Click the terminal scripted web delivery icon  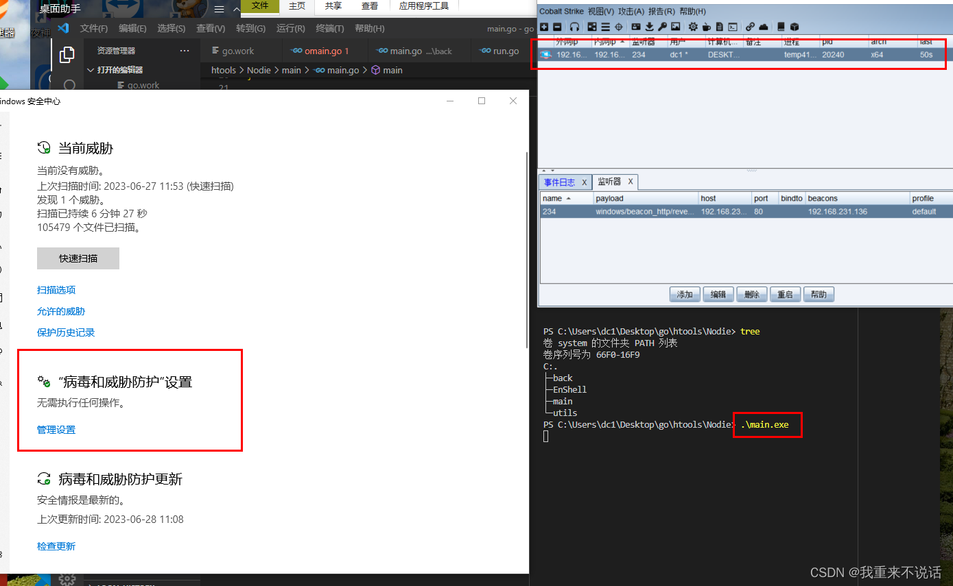[733, 27]
